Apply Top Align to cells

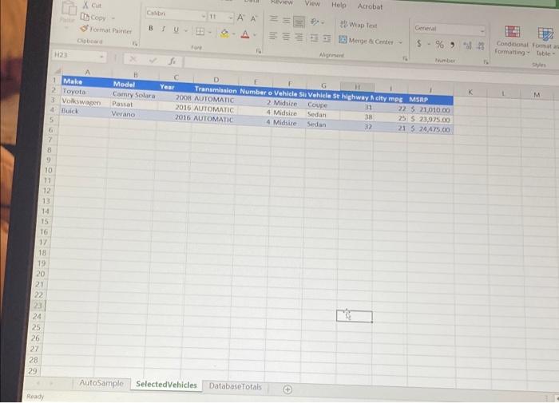click(273, 19)
